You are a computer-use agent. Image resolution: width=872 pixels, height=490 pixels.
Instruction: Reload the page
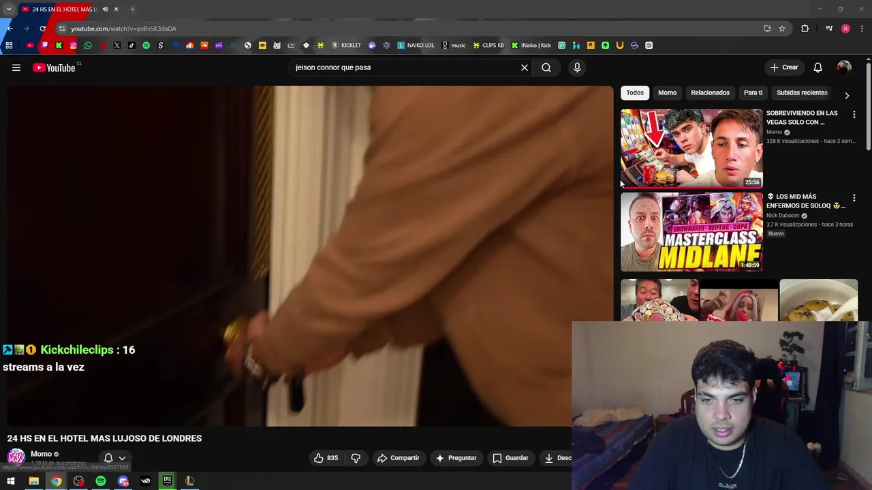pos(42,29)
